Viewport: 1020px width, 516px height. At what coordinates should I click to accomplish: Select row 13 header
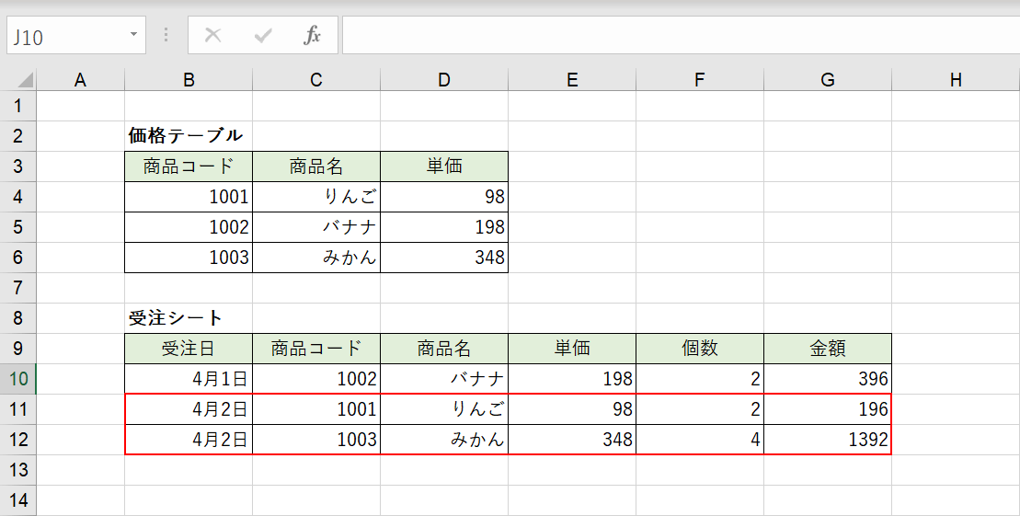(17, 470)
